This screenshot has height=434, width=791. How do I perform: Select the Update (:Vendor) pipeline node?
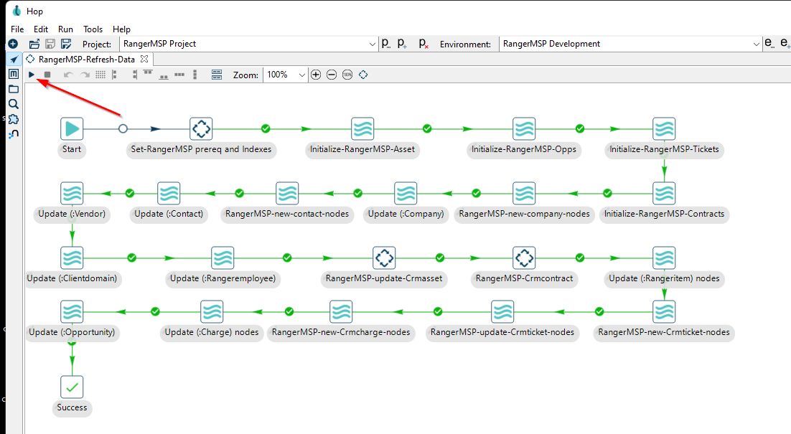click(x=72, y=194)
